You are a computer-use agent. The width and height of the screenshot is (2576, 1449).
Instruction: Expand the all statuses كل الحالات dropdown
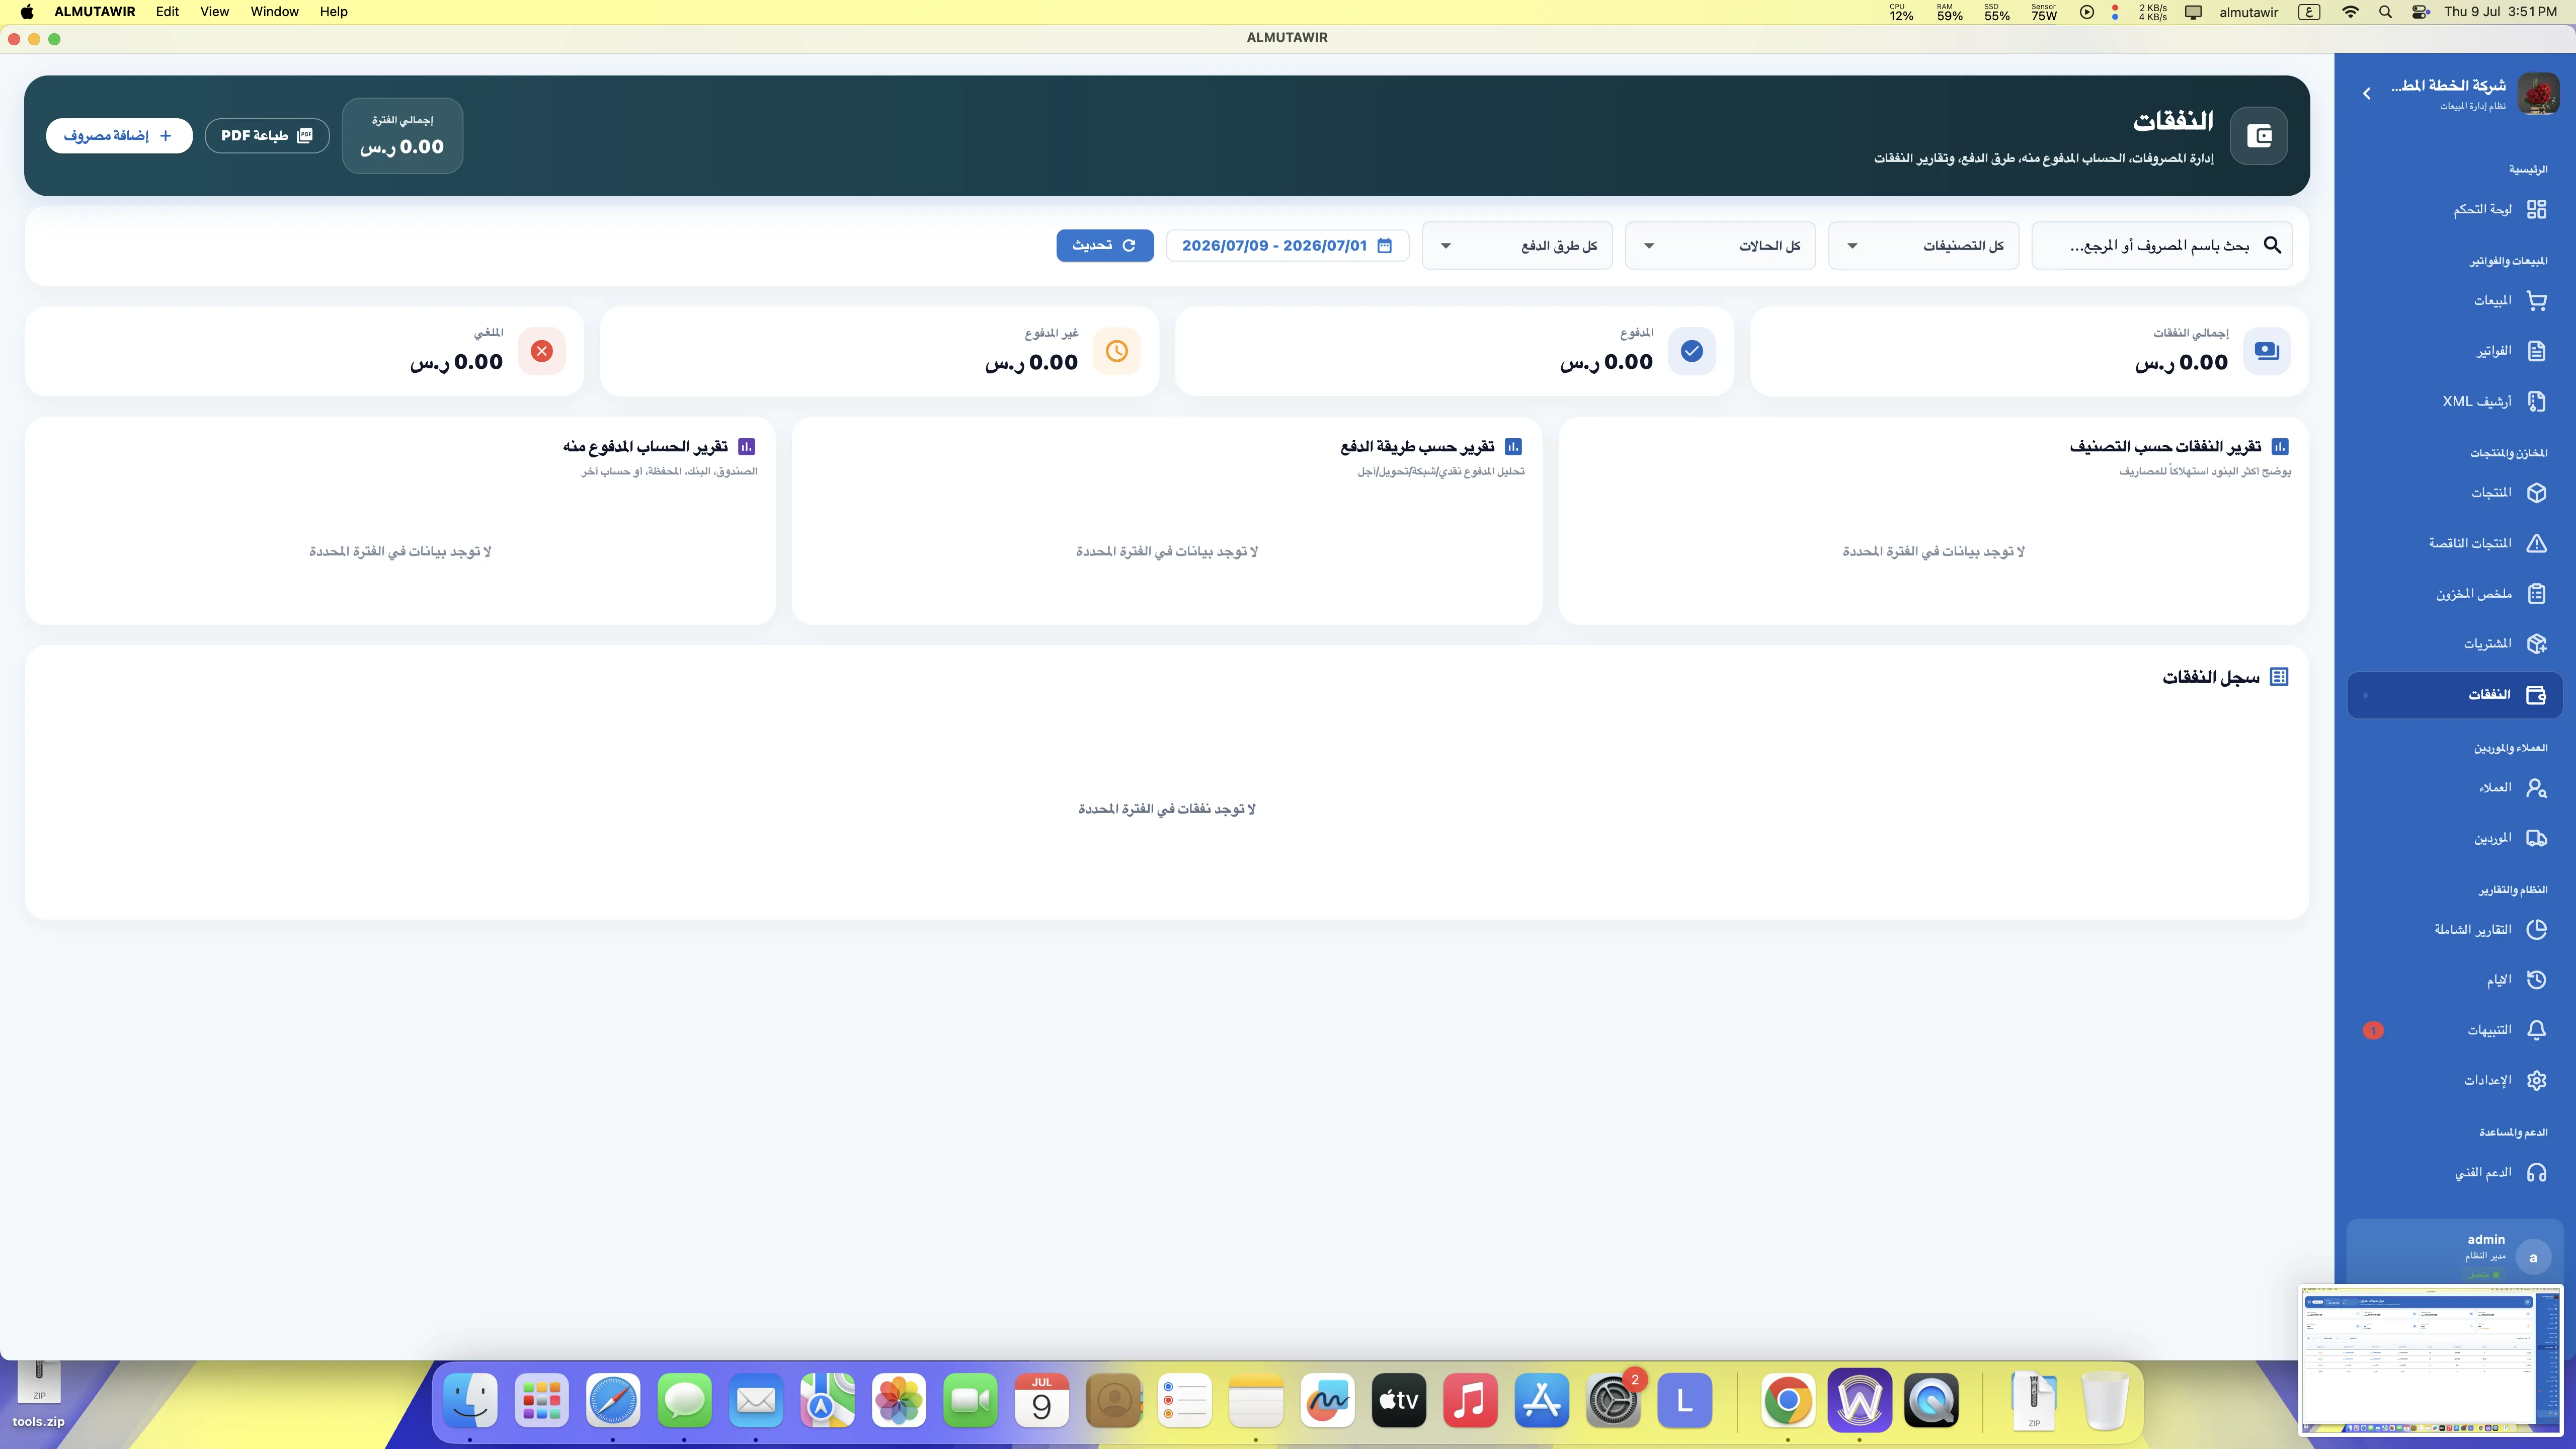(1720, 246)
